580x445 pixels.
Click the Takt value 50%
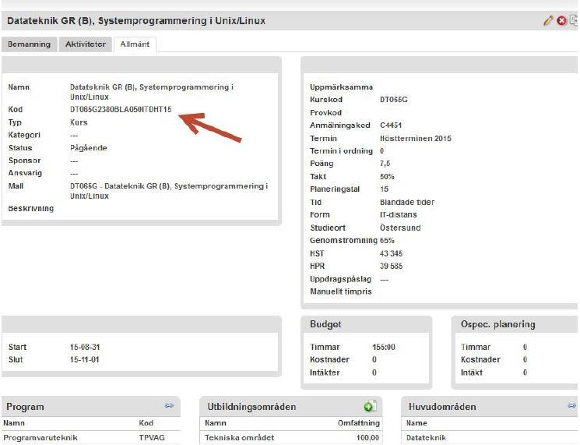click(387, 177)
